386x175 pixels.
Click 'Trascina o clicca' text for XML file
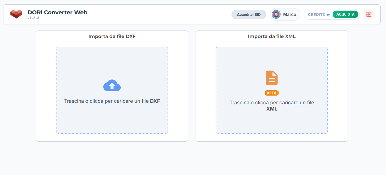click(x=271, y=103)
